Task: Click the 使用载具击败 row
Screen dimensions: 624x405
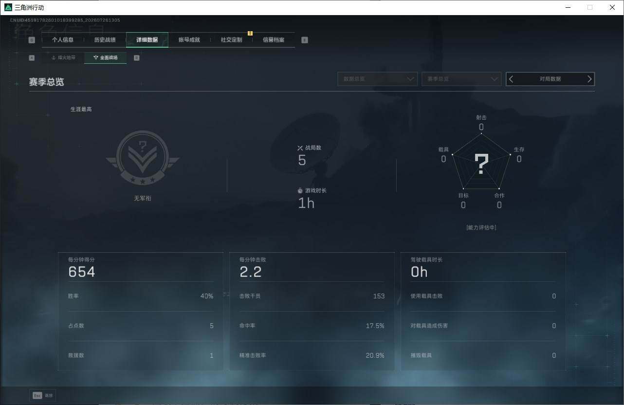Action: coord(483,296)
